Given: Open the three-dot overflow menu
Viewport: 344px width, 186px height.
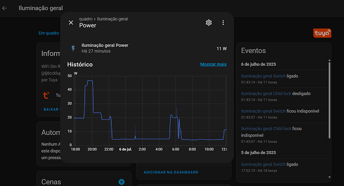Looking at the screenshot, I should pyautogui.click(x=223, y=22).
